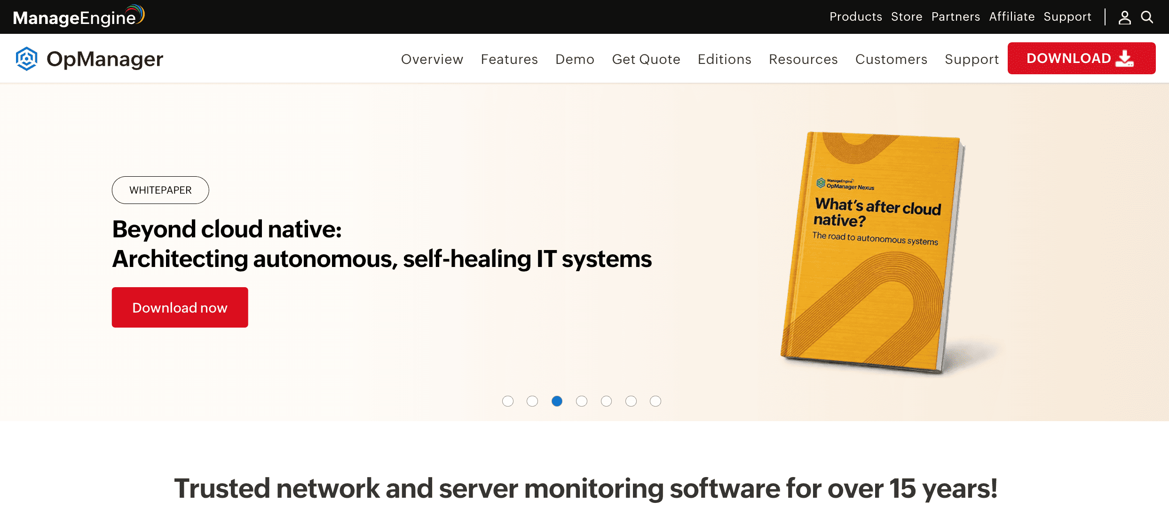Select the fifth carousel slide dot
The width and height of the screenshot is (1169, 517).
click(606, 401)
